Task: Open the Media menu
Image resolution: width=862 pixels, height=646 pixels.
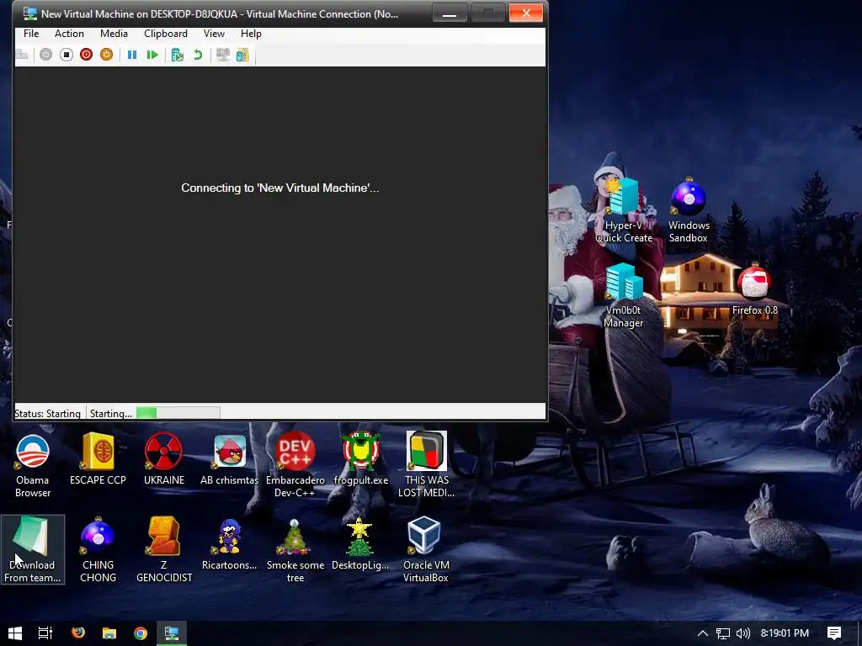Action: coord(114,34)
